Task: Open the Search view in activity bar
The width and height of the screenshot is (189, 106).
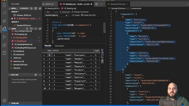Action: point(4,13)
